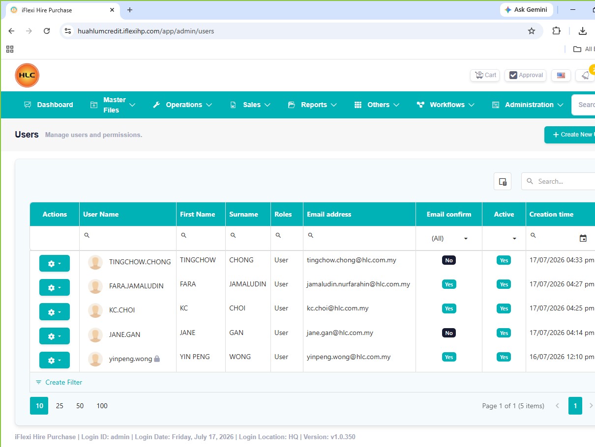
Task: Click email kc.choi@hlc.com.my
Action: tap(338, 308)
